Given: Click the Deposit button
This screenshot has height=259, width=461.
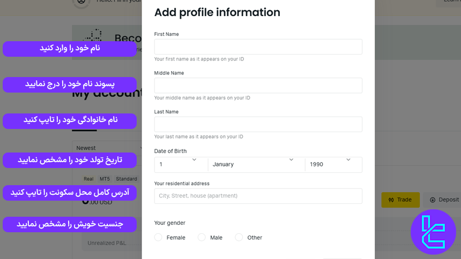Looking at the screenshot, I should [x=442, y=200].
